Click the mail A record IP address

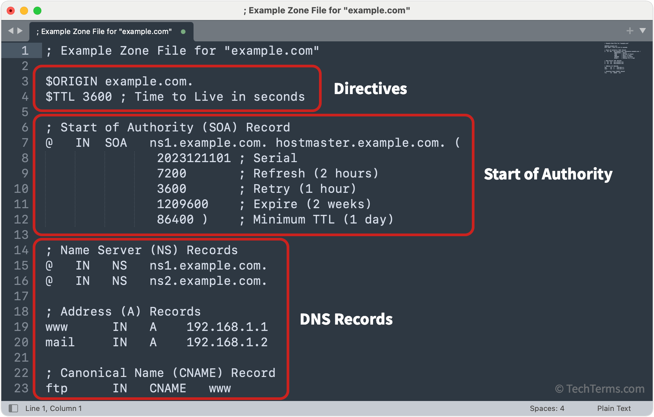coord(227,342)
